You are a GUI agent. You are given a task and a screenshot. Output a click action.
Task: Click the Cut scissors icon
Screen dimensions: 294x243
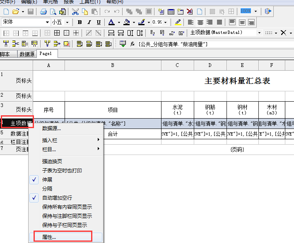click(75, 12)
